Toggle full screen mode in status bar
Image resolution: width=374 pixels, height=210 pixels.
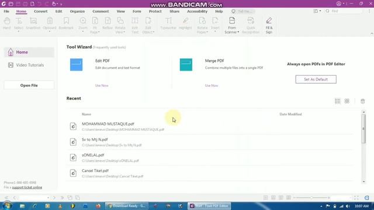356,198
